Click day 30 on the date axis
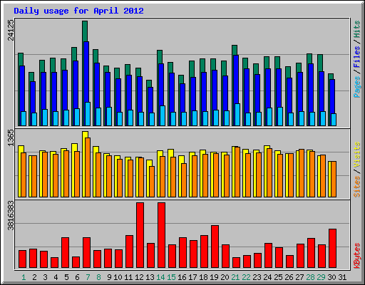 pos(331,277)
